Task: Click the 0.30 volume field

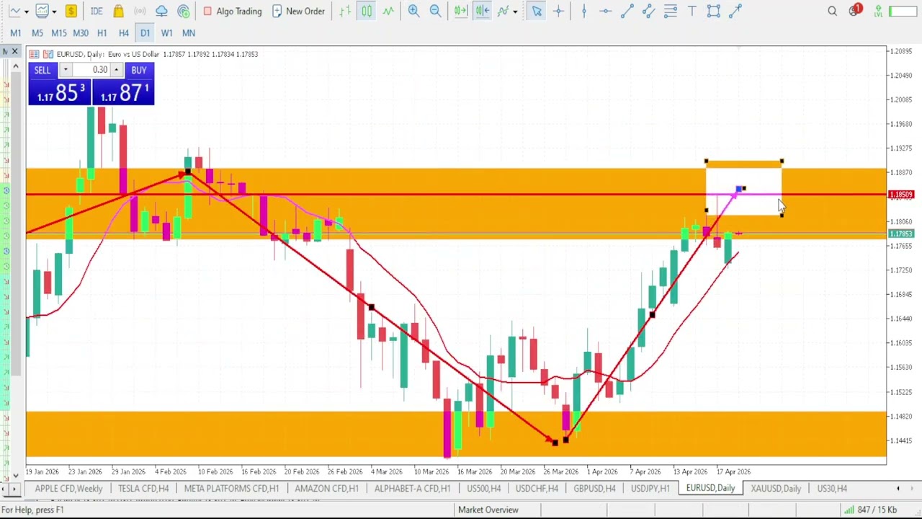Action: tap(91, 70)
